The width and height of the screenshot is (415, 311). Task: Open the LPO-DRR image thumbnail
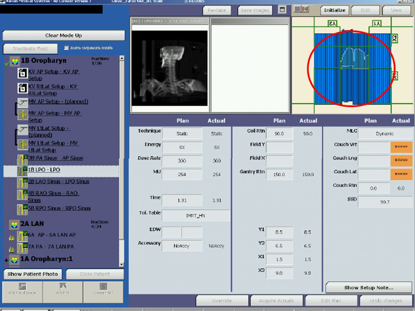point(169,68)
